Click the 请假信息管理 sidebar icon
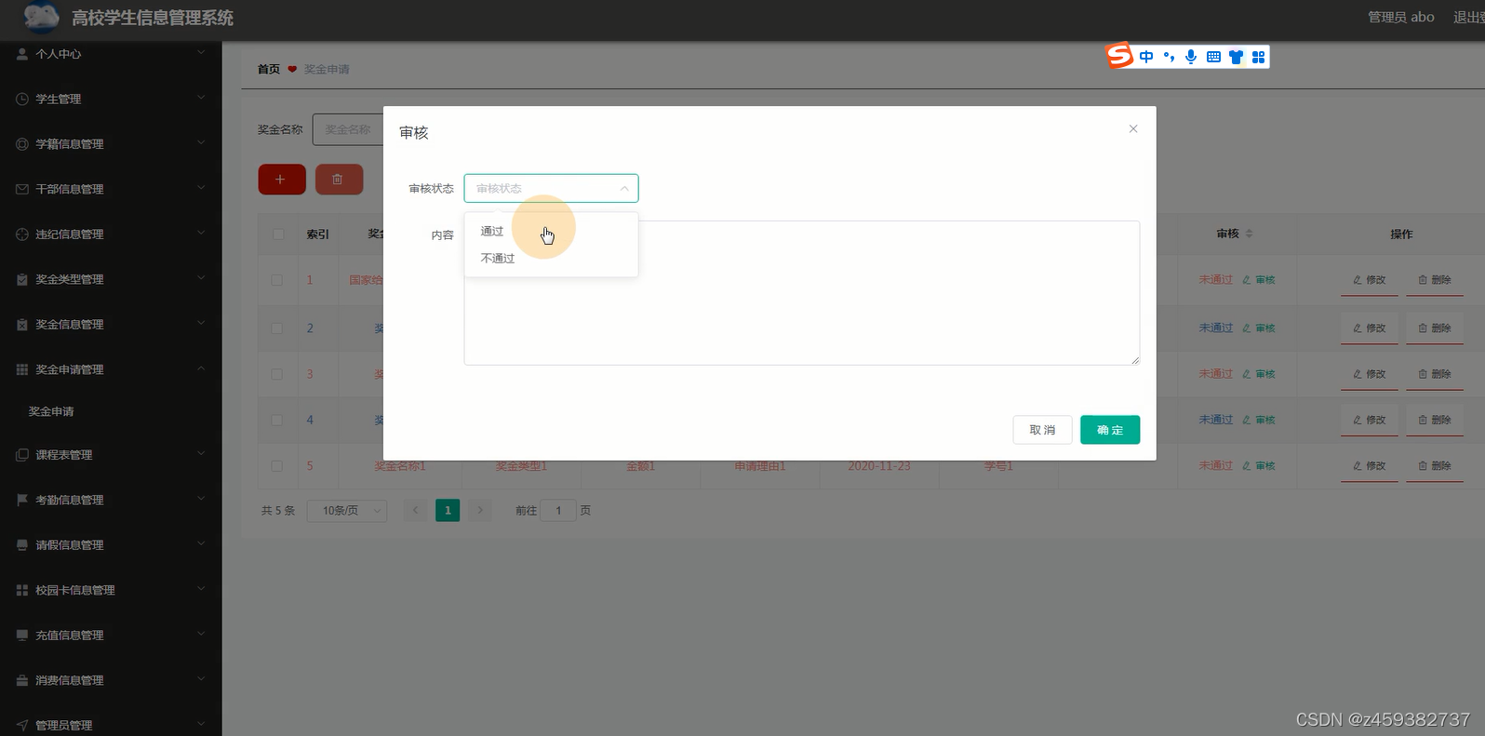 coord(22,545)
